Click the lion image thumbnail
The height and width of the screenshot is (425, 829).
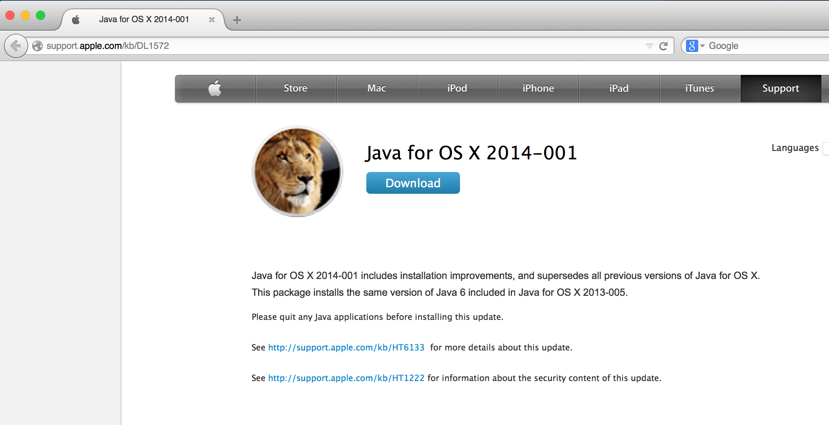pos(297,172)
